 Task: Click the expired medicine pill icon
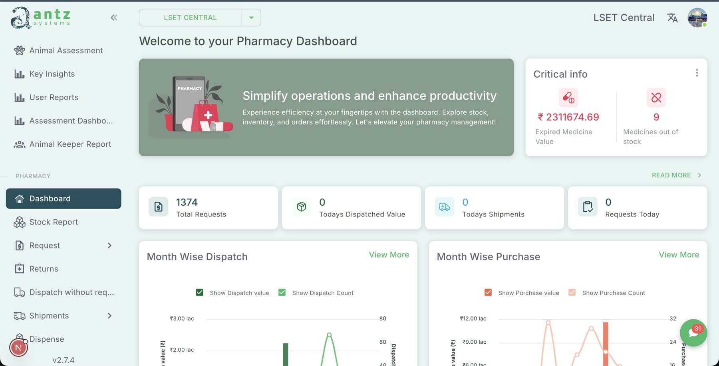click(x=568, y=98)
